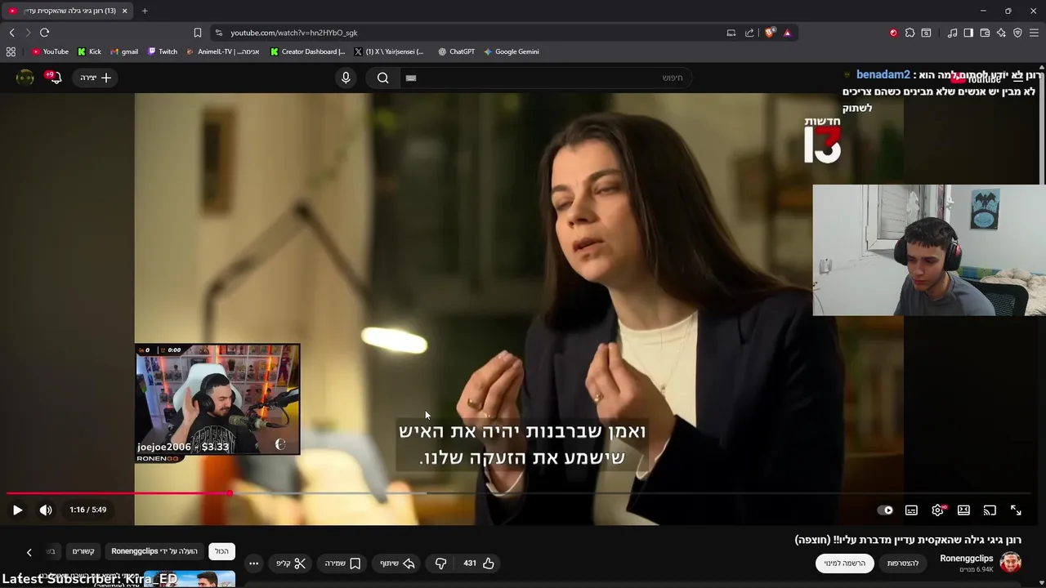The image size is (1046, 588).
Task: Click the address bar URL
Action: (x=294, y=33)
